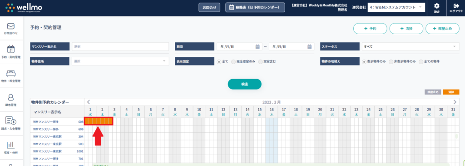Viewport: 465px width, 166px height.
Task: Select 全ての物件 radio option
Action: click(x=421, y=61)
